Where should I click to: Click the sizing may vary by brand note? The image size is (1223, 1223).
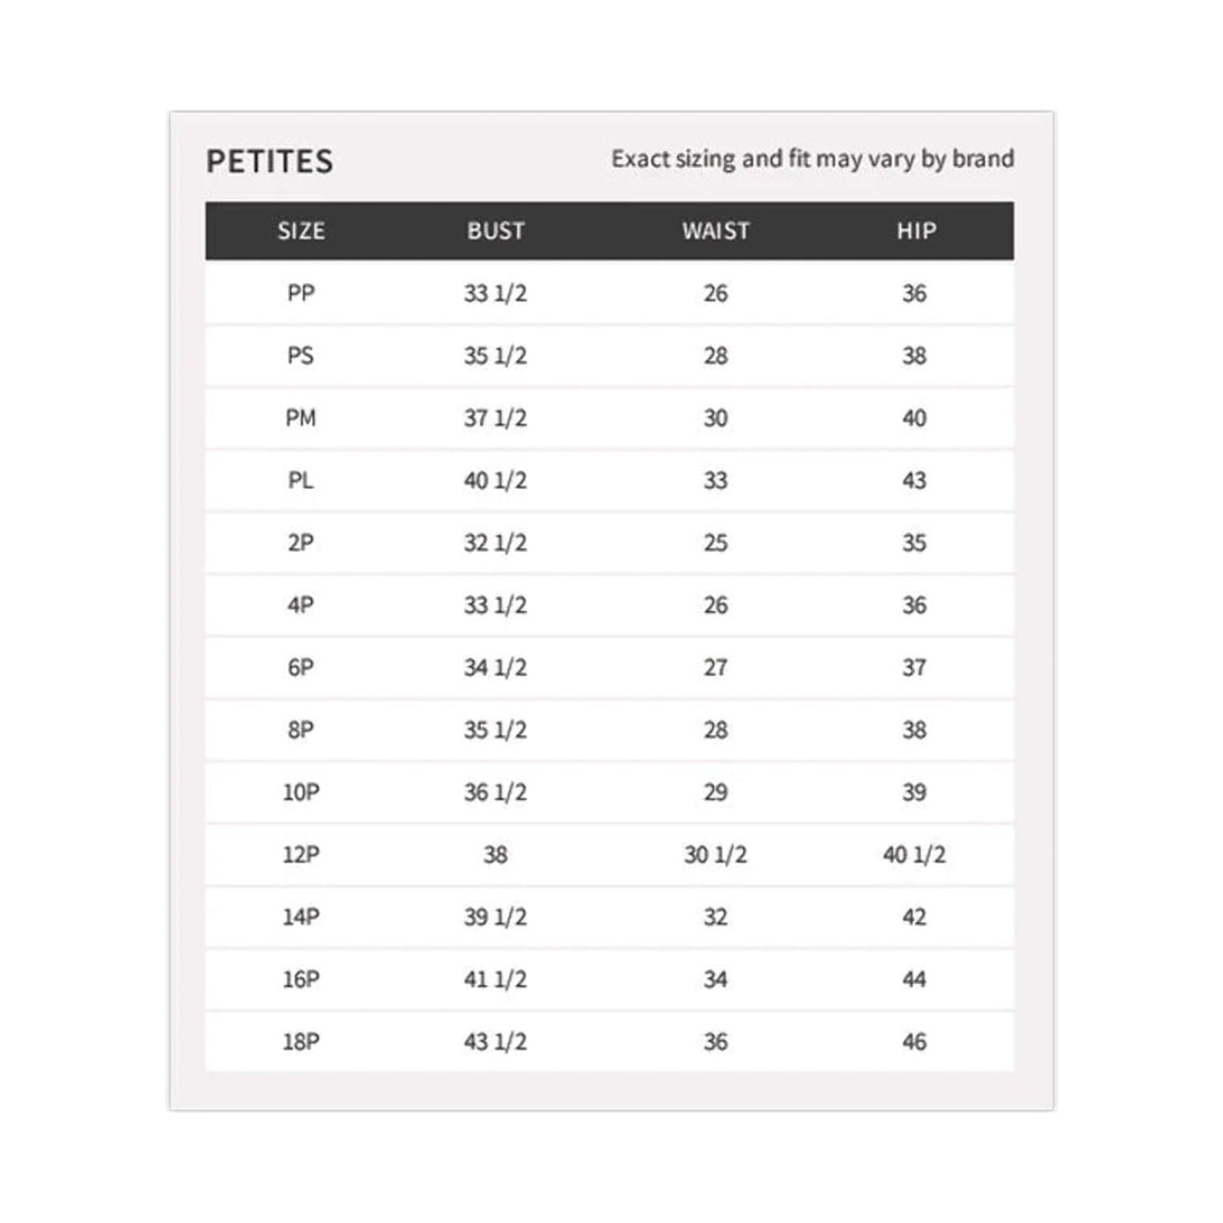pos(812,158)
